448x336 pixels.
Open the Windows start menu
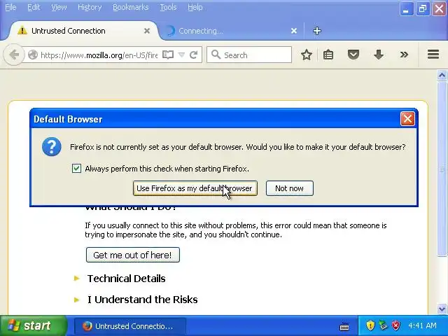pyautogui.click(x=33, y=325)
